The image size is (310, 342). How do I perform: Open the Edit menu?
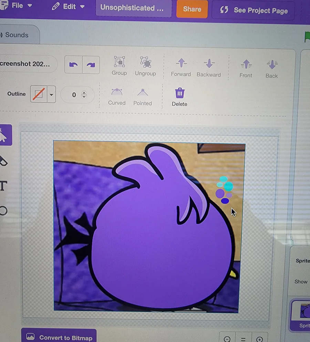click(x=68, y=7)
